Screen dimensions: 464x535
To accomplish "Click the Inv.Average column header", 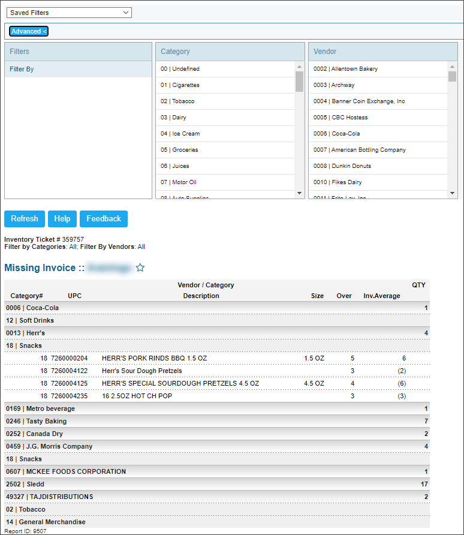I will 382,296.
